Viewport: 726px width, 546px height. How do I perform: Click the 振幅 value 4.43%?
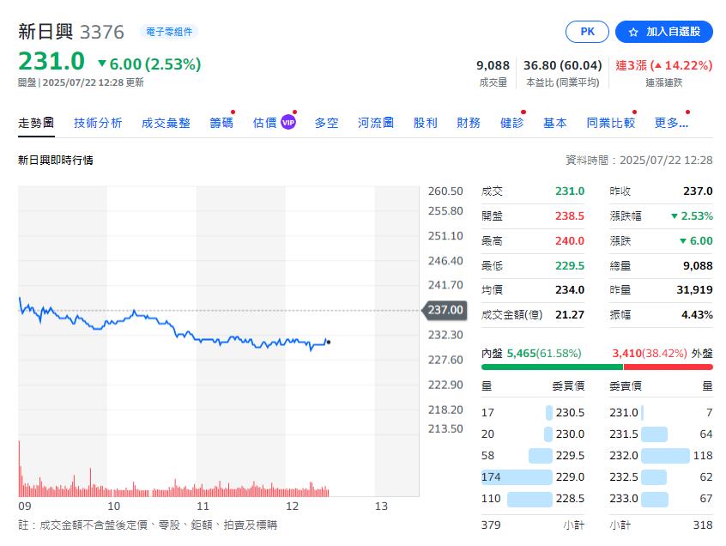697,315
